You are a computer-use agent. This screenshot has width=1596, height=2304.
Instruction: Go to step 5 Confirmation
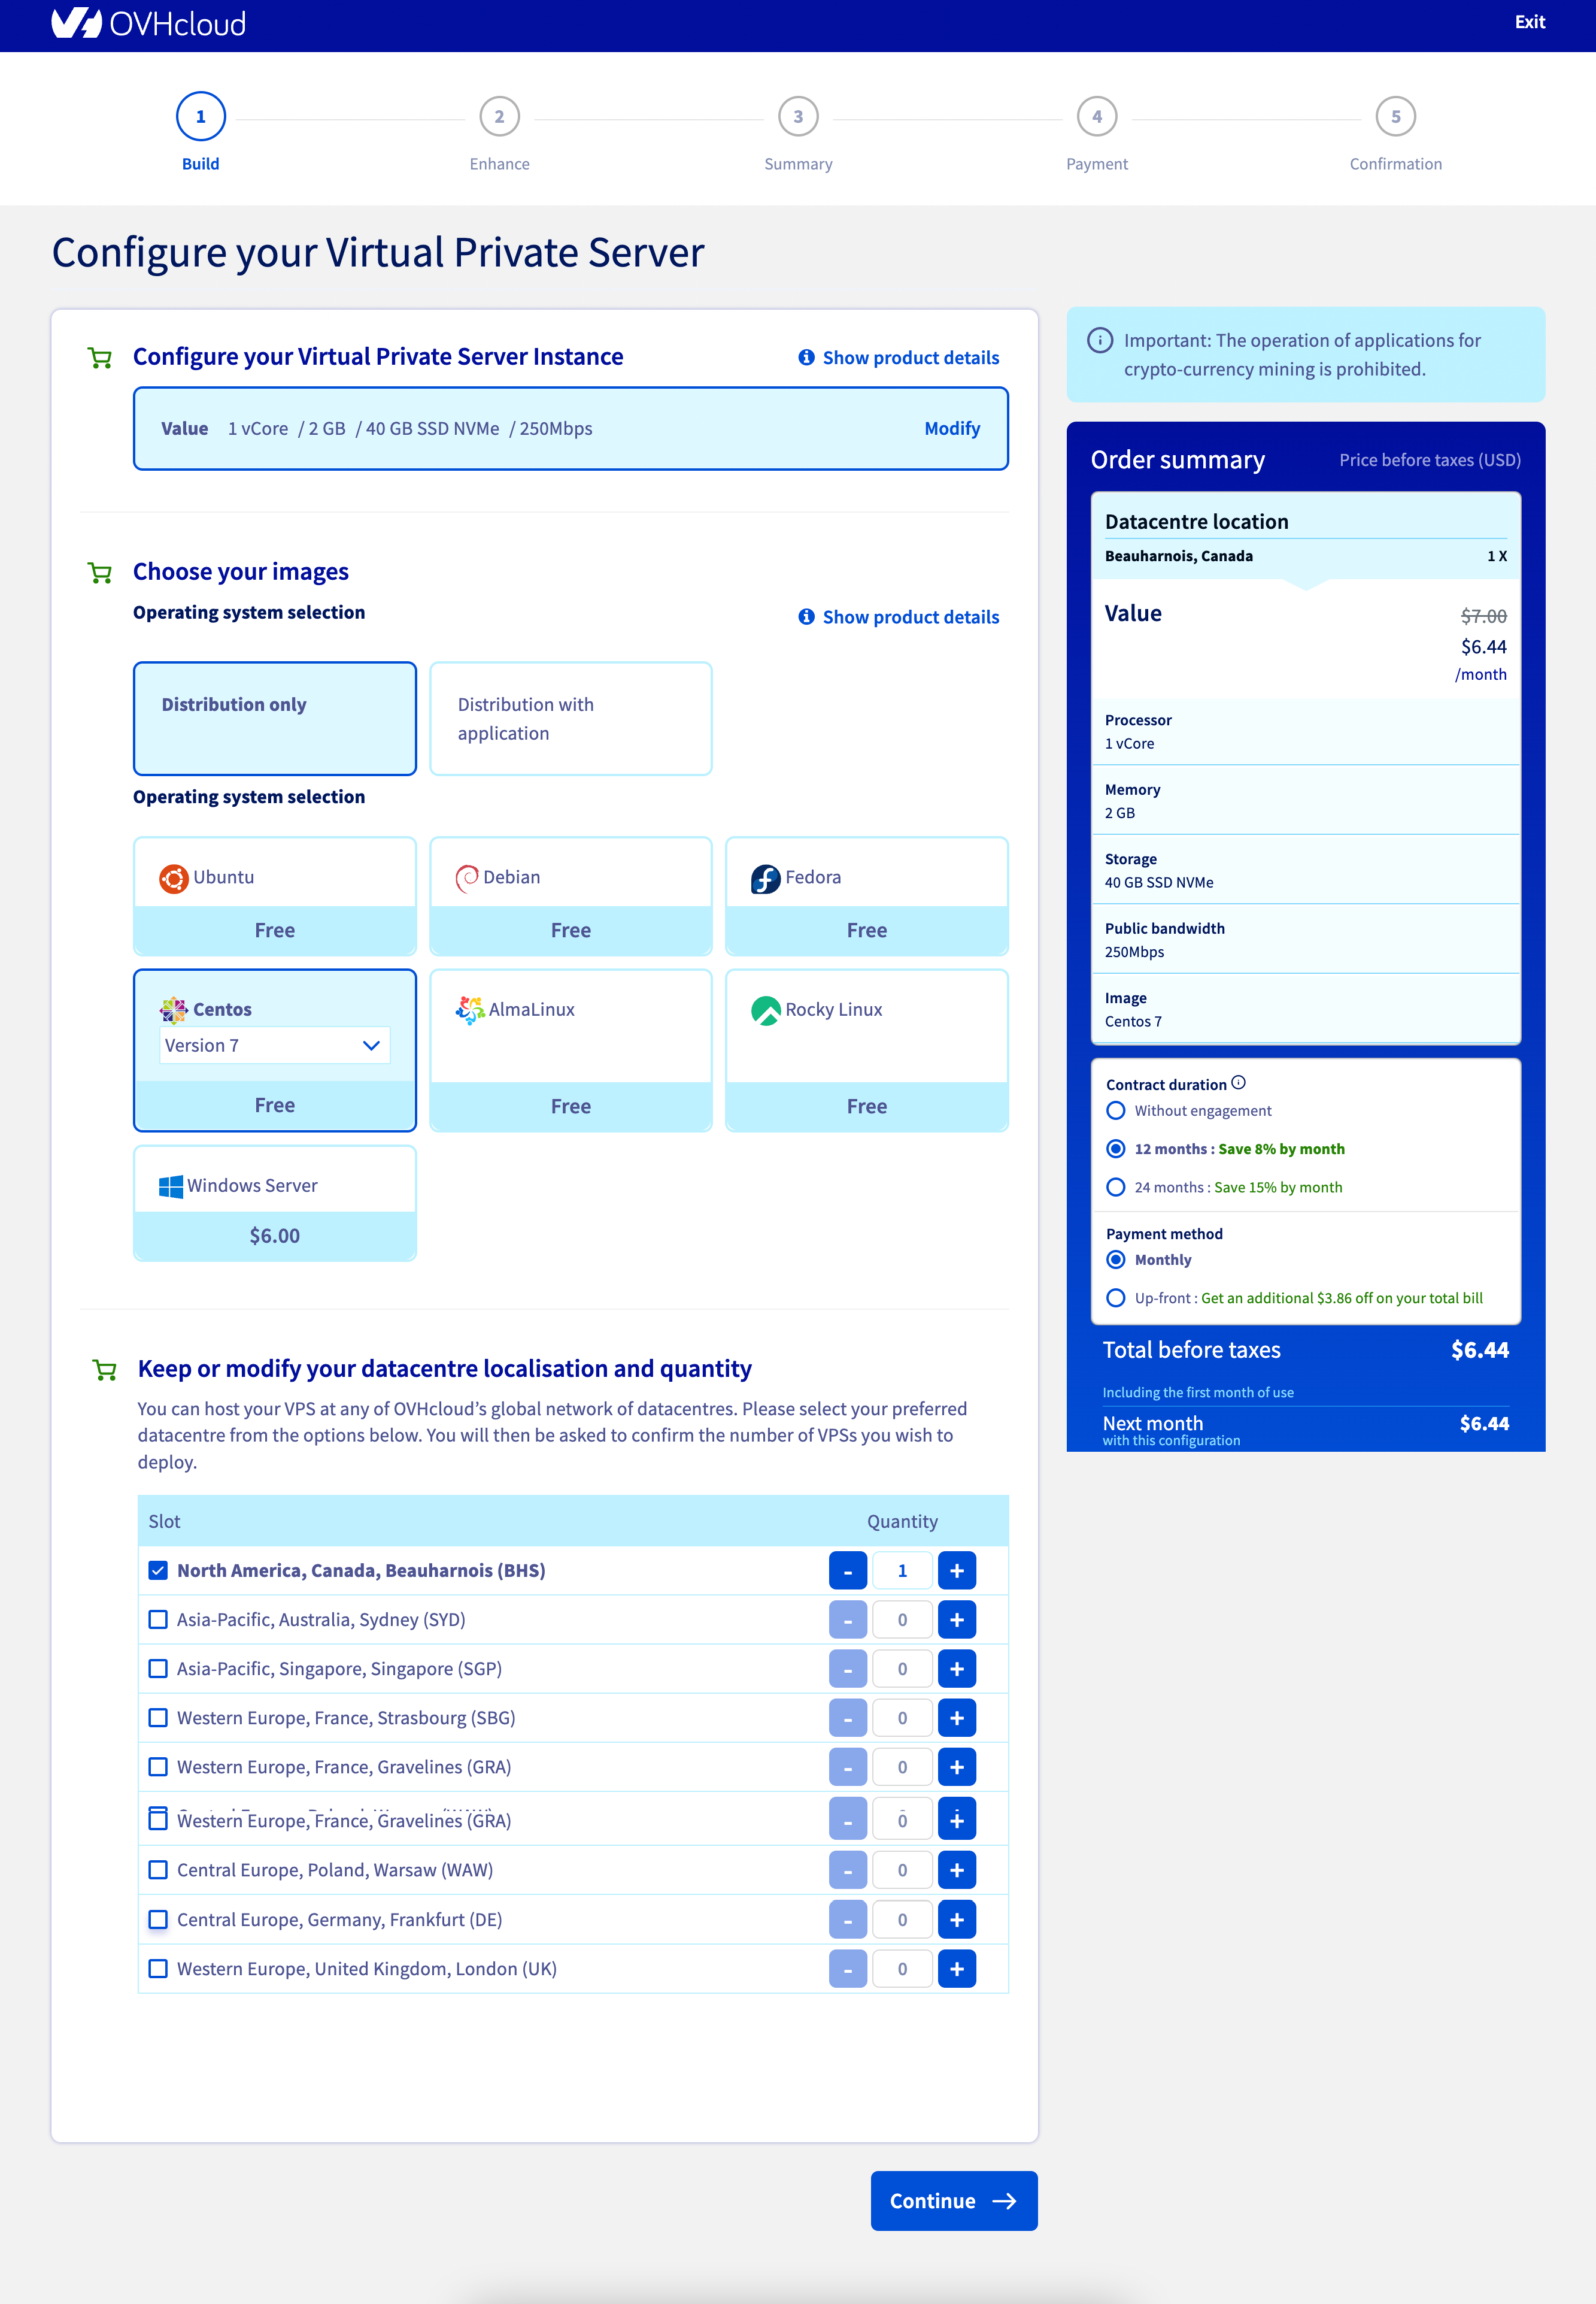pos(1396,117)
